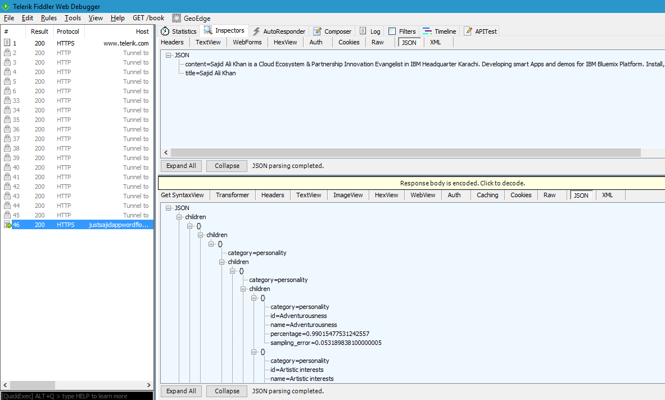This screenshot has width=665, height=400.
Task: Click the Statistics clock icon
Action: coord(165,31)
